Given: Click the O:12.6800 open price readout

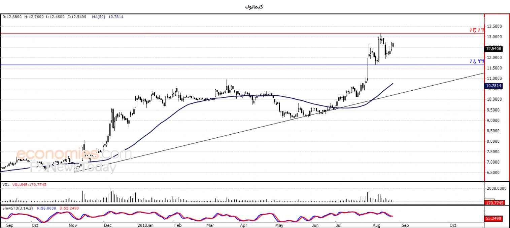Looking at the screenshot, I should [12, 17].
